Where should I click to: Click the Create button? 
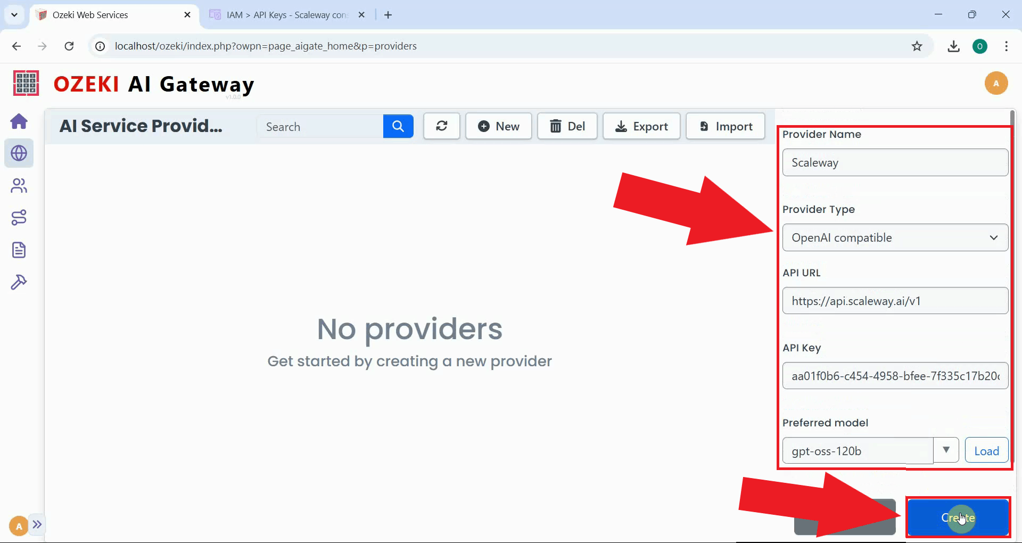point(958,517)
